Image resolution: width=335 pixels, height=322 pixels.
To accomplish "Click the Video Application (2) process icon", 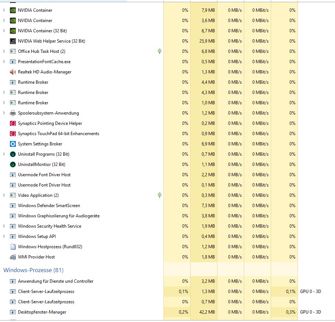I will 13,195.
